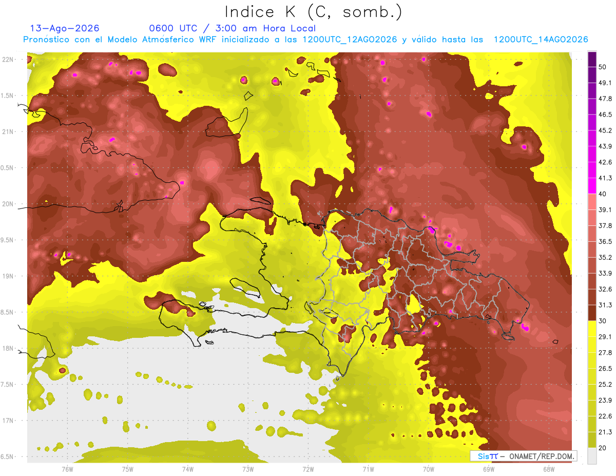The width and height of the screenshot is (616, 476).
Task: Select the forecast date "13-Ago-2026"
Action: 65,28
